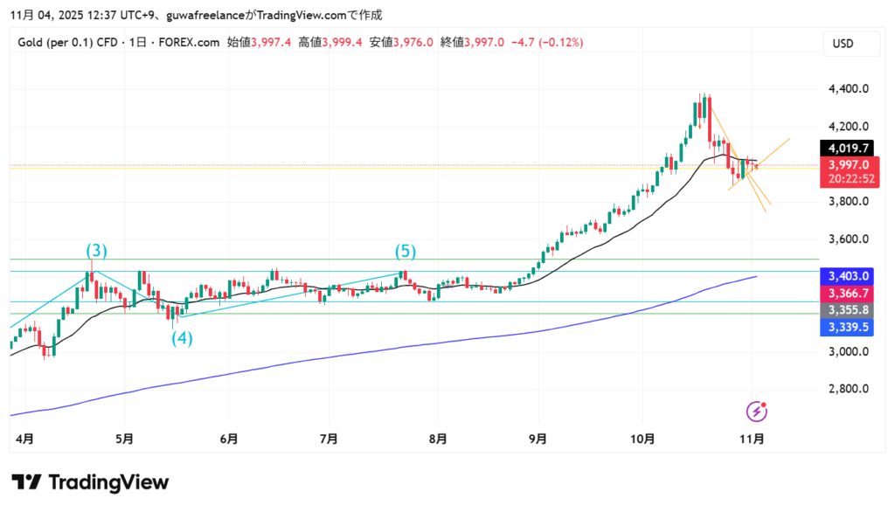The width and height of the screenshot is (895, 512).
Task: Click 4,400.0 on the price axis
Action: coord(847,89)
